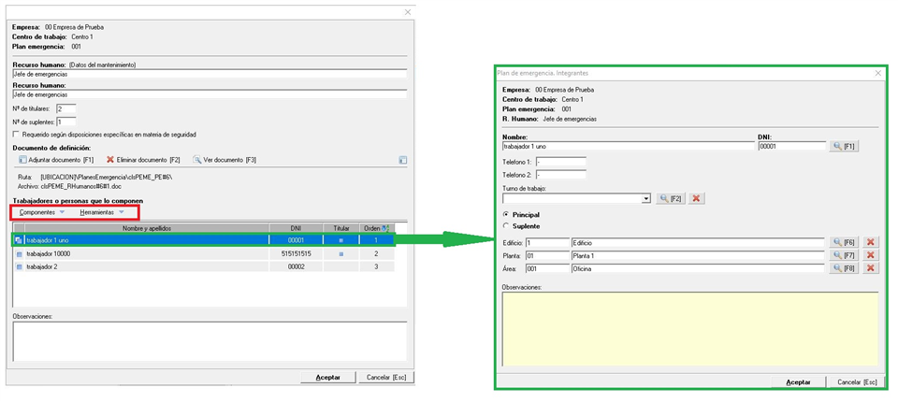Viewport: 898px width, 402px height.
Task: Search Edificio with the [F6] lookup
Action: pos(844,242)
